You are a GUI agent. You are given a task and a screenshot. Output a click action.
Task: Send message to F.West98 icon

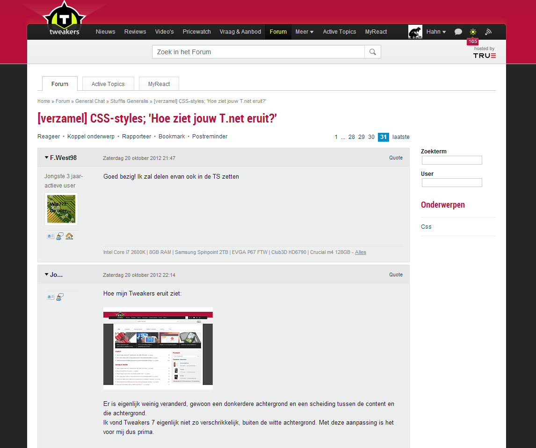(60, 236)
